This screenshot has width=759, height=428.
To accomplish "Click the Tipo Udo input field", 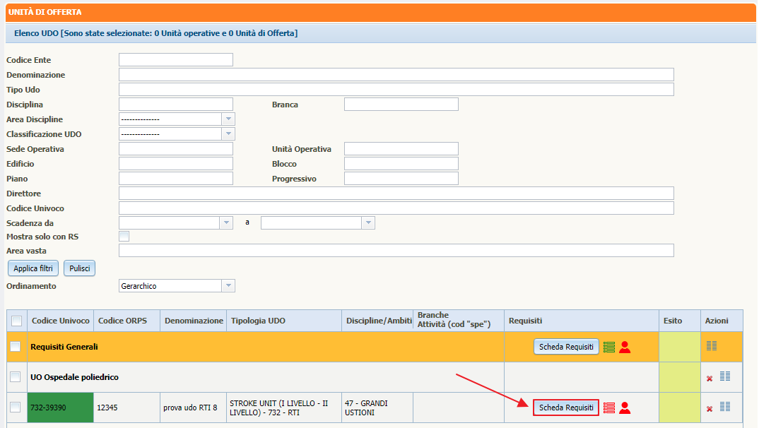I will click(x=396, y=90).
